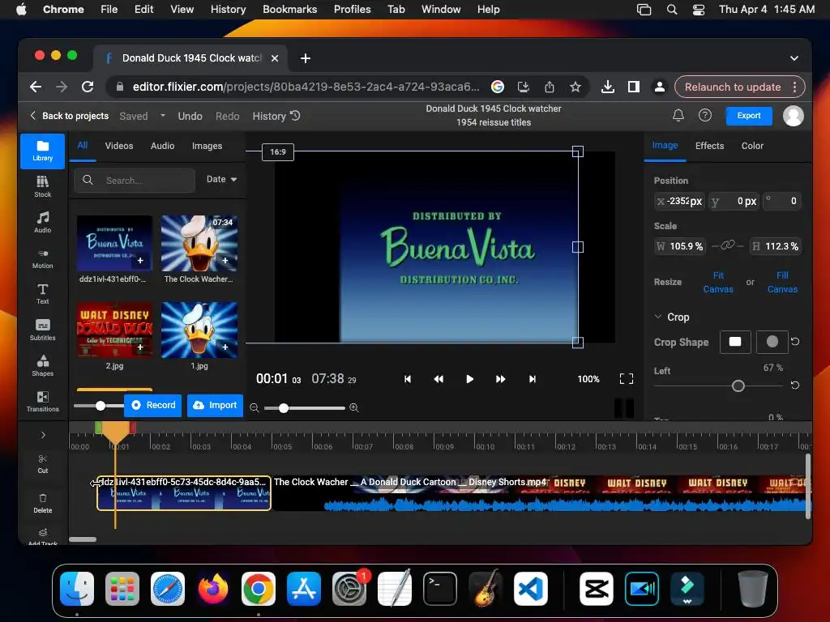Click the Cut scissors tool
The height and width of the screenshot is (622, 830).
click(x=42, y=463)
